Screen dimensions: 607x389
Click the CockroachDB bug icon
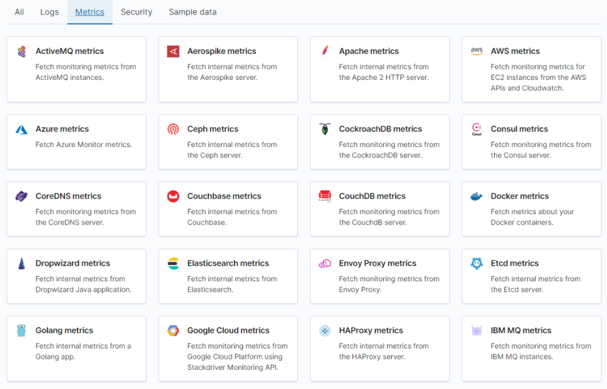[x=325, y=129]
